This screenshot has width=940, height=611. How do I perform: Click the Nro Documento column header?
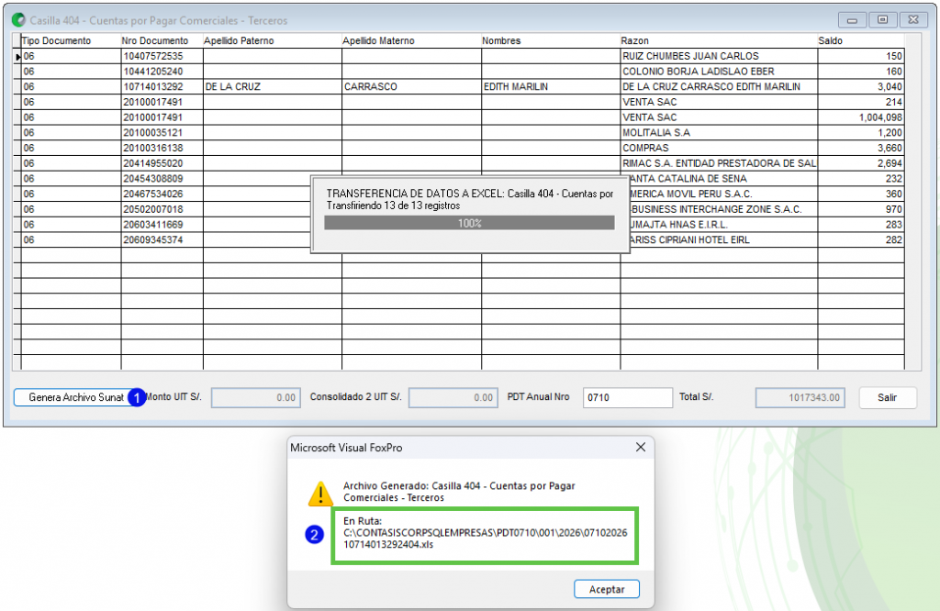[x=162, y=40]
